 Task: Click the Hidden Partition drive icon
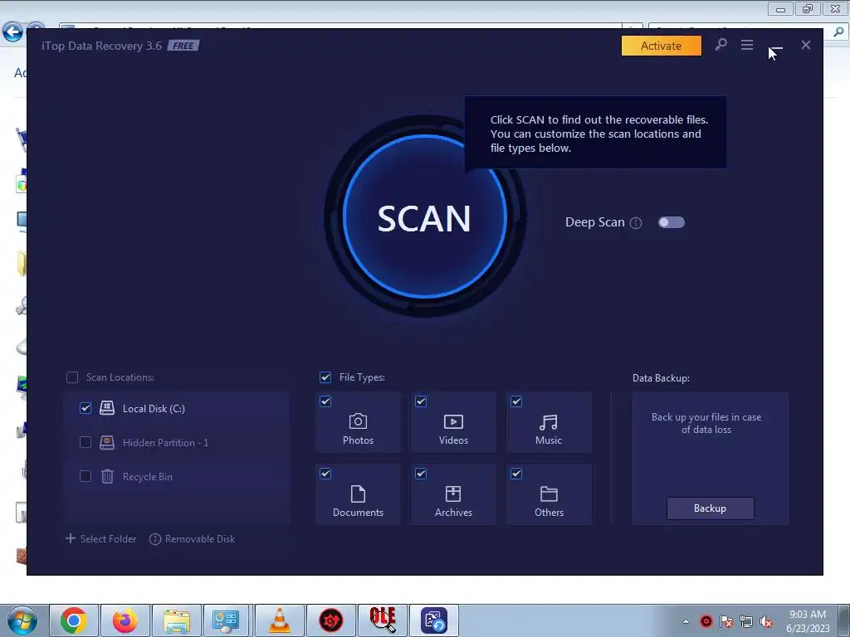(107, 442)
